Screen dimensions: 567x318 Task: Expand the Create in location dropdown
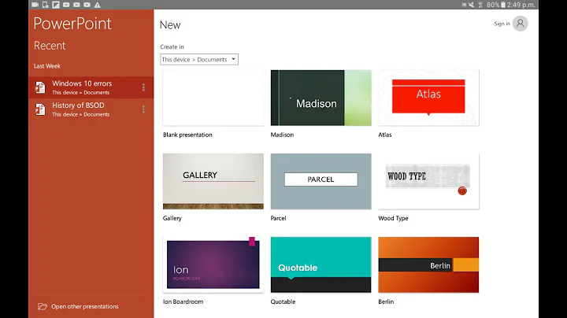[x=199, y=60]
